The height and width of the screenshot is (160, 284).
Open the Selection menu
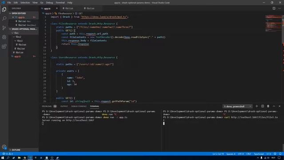[25, 3]
